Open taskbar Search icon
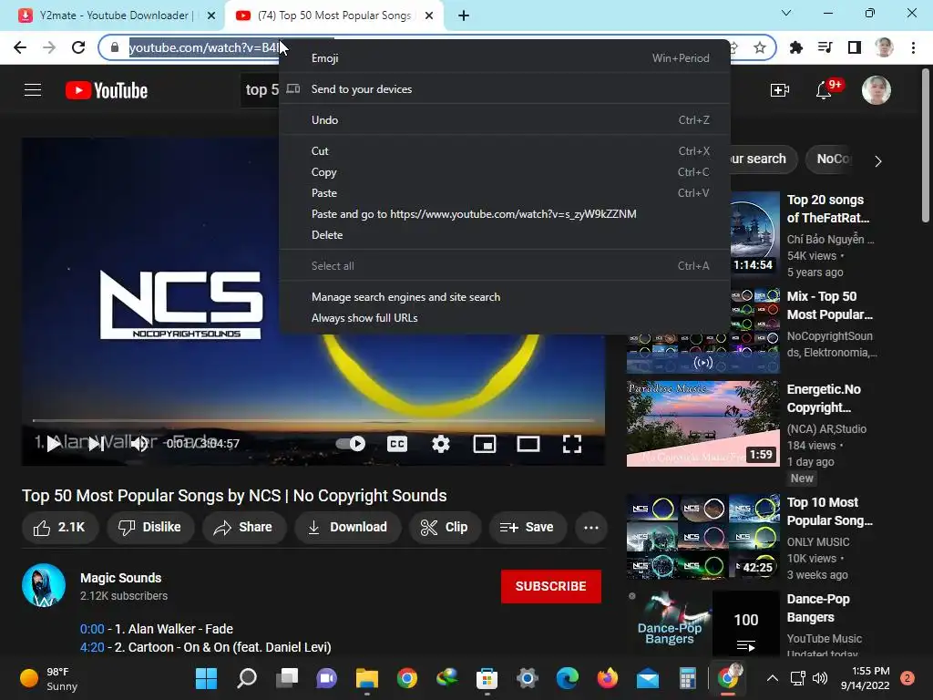 246,678
